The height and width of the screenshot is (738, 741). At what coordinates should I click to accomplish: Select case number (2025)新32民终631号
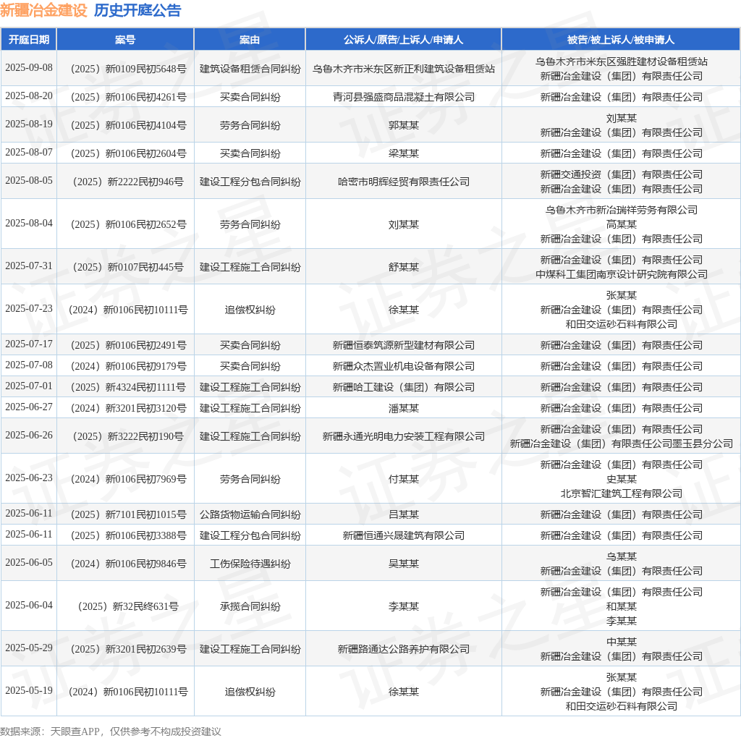point(128,606)
